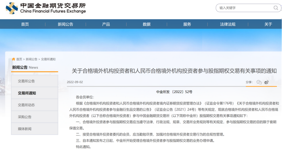This screenshot has width=282, height=150.
Task: Open the 服务 navigation menu
Action: pos(187,24)
